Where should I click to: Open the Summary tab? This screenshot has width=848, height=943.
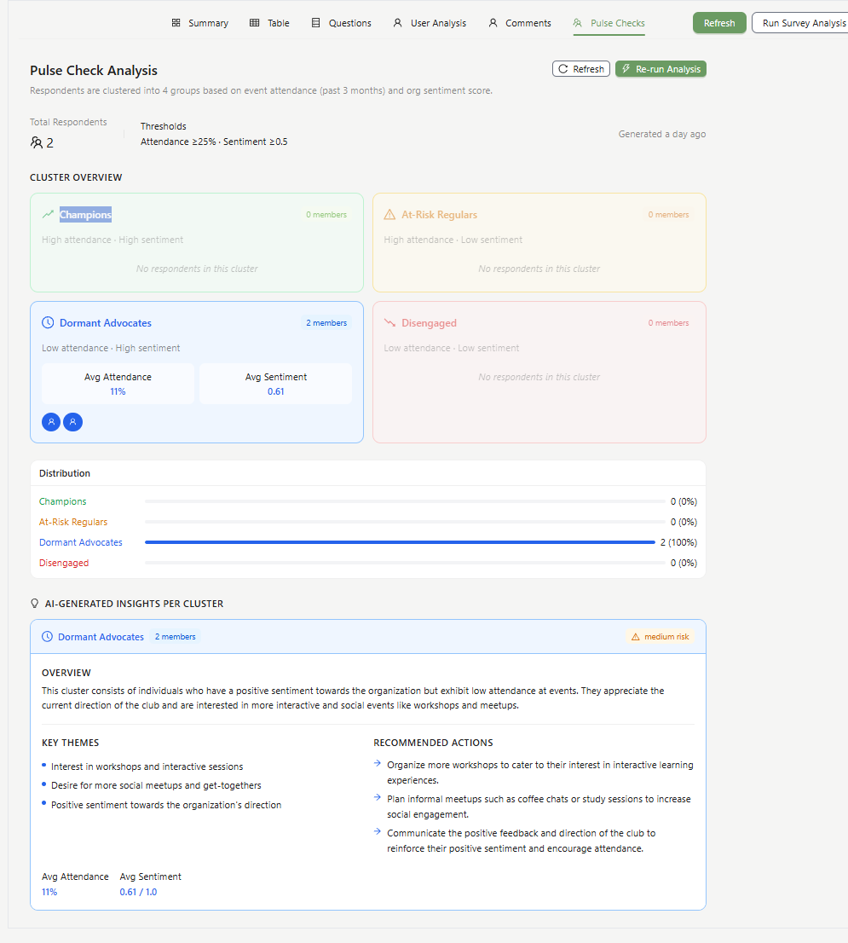click(x=200, y=23)
